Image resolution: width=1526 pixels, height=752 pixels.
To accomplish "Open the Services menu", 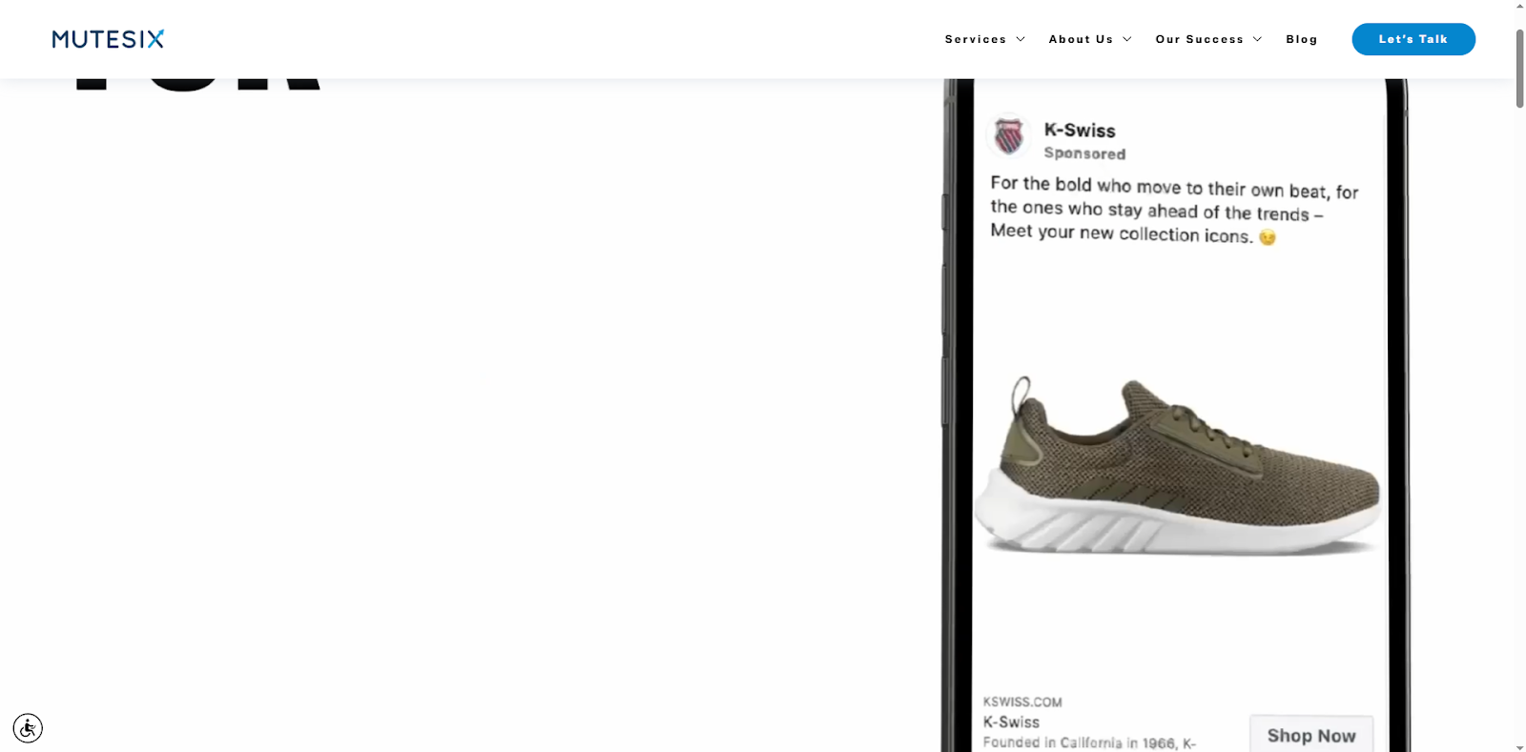I will (x=976, y=39).
